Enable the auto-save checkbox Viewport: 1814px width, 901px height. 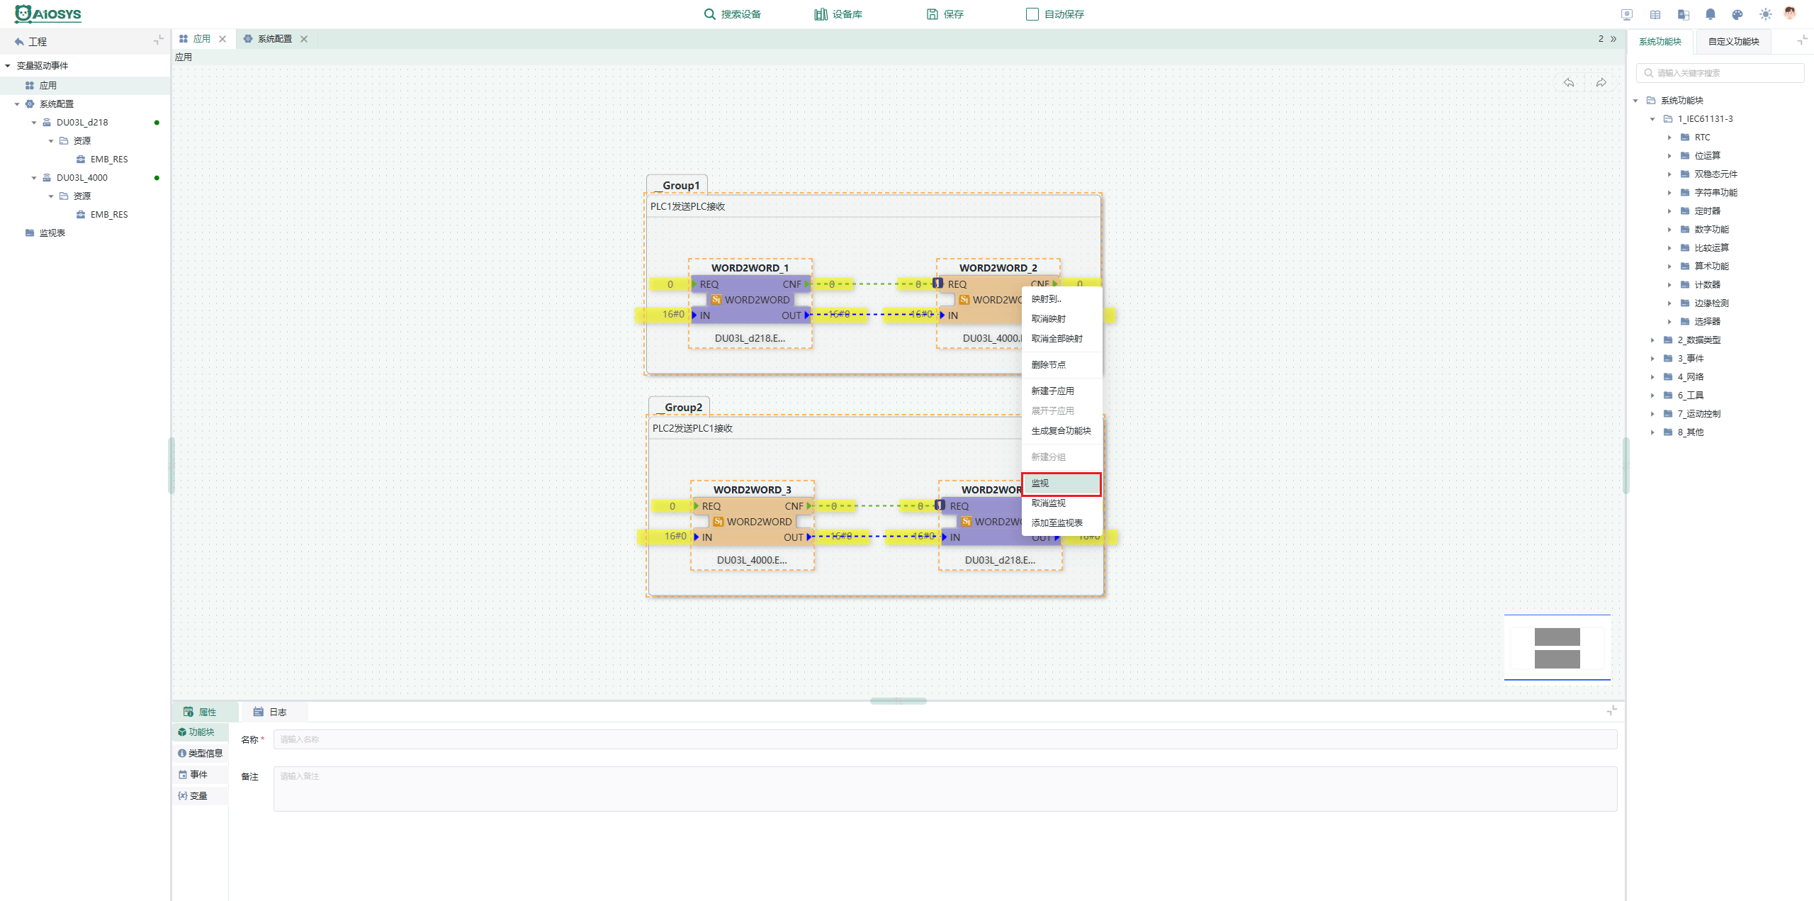(1032, 14)
